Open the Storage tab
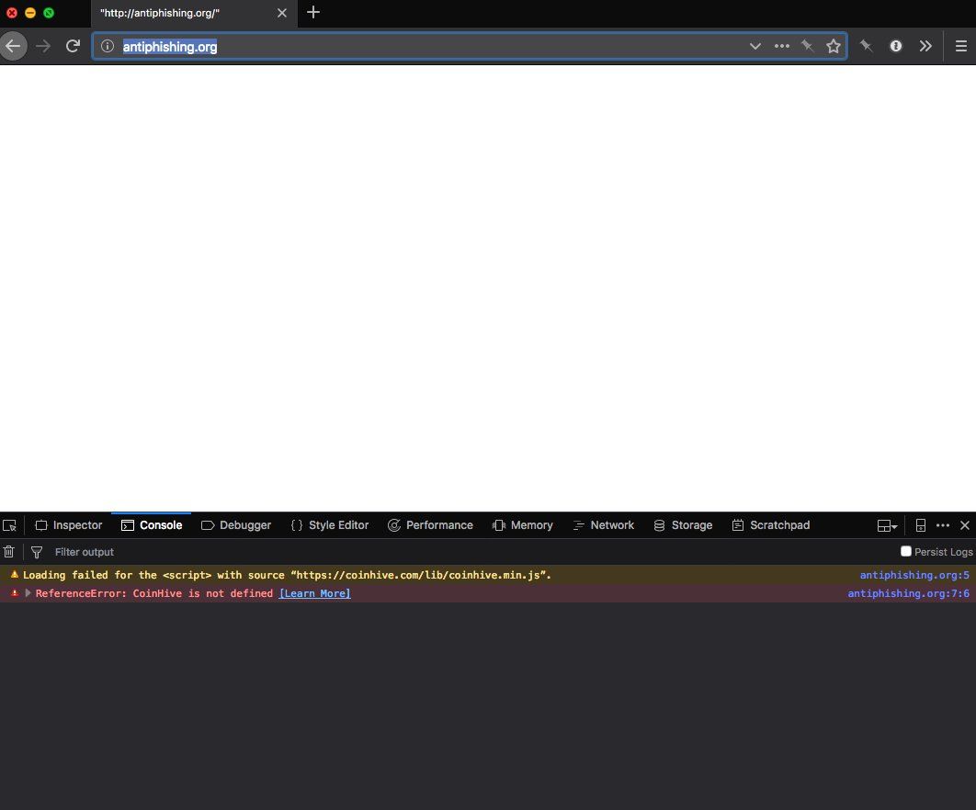Image resolution: width=976 pixels, height=810 pixels. [683, 525]
